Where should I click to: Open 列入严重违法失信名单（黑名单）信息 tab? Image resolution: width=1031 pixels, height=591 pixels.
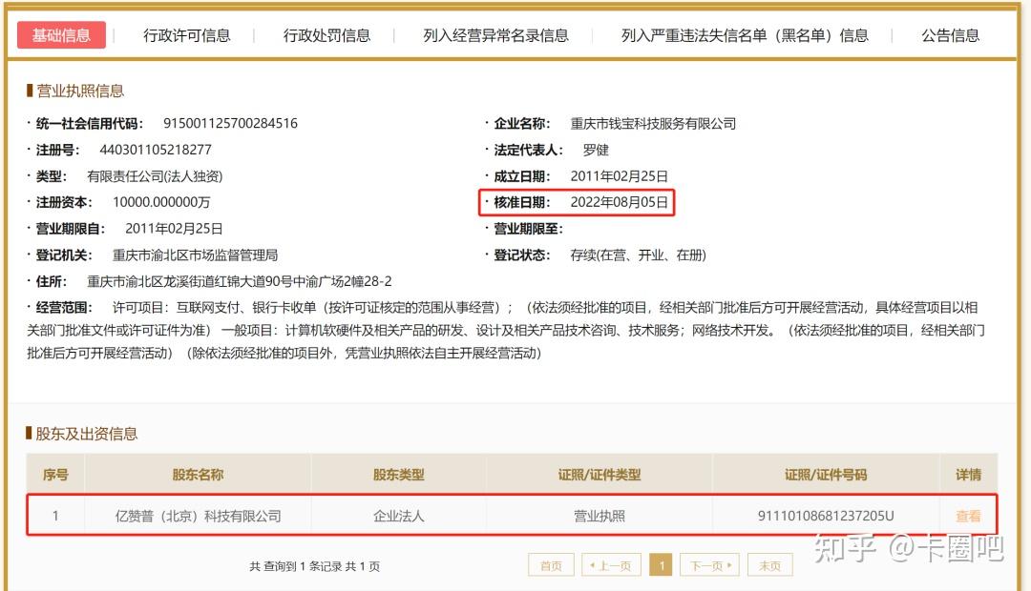(745, 35)
